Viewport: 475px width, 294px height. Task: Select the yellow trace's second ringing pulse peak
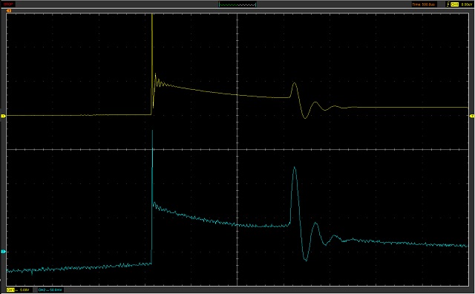click(315, 102)
